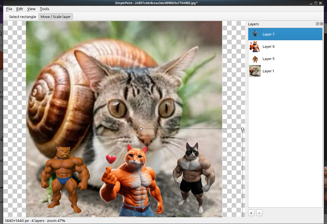This screenshot has height=224, width=327.
Task: Open the Edit menu
Action: pos(20,9)
